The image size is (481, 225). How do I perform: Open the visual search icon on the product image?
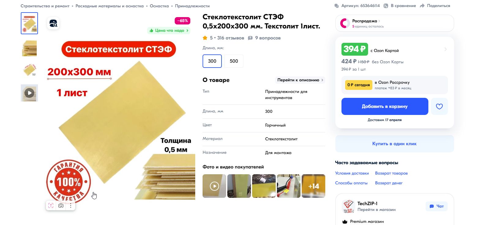(53, 24)
